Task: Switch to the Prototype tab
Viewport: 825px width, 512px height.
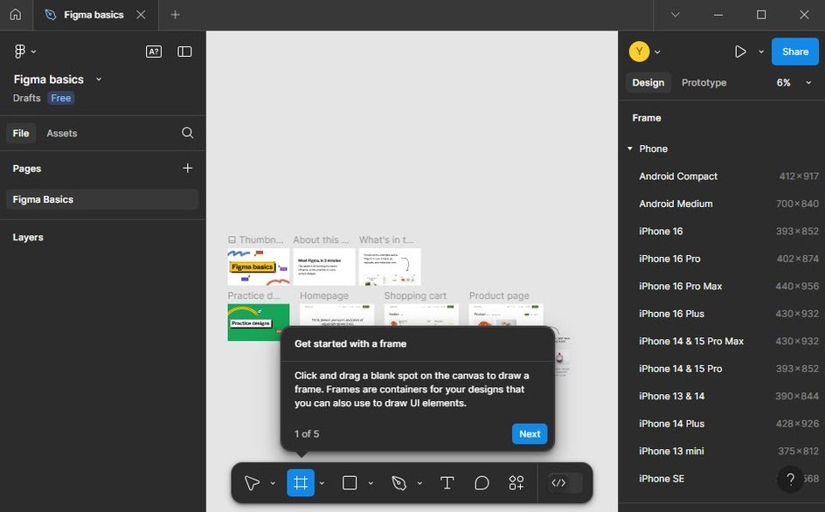Action: 704,83
